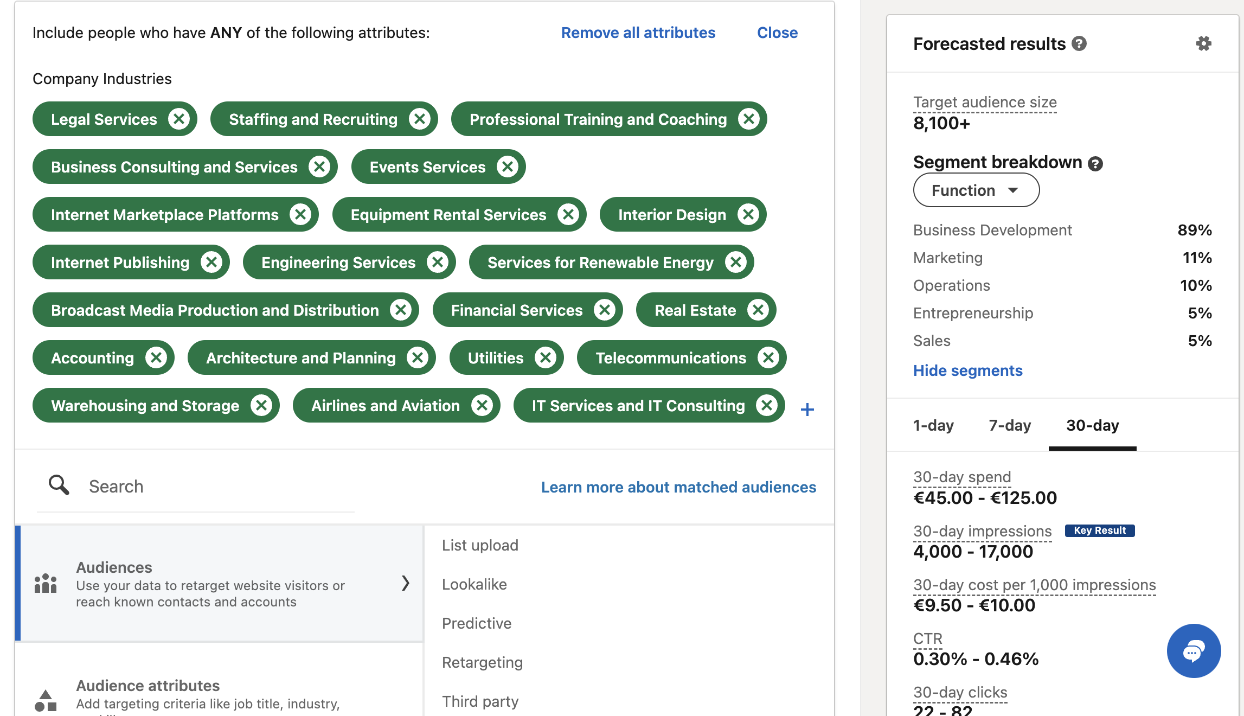The width and height of the screenshot is (1244, 716).
Task: Switch to the 7-day forecast tab
Action: [1009, 425]
